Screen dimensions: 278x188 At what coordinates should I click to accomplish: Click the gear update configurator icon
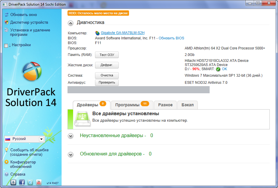click(x=7, y=162)
